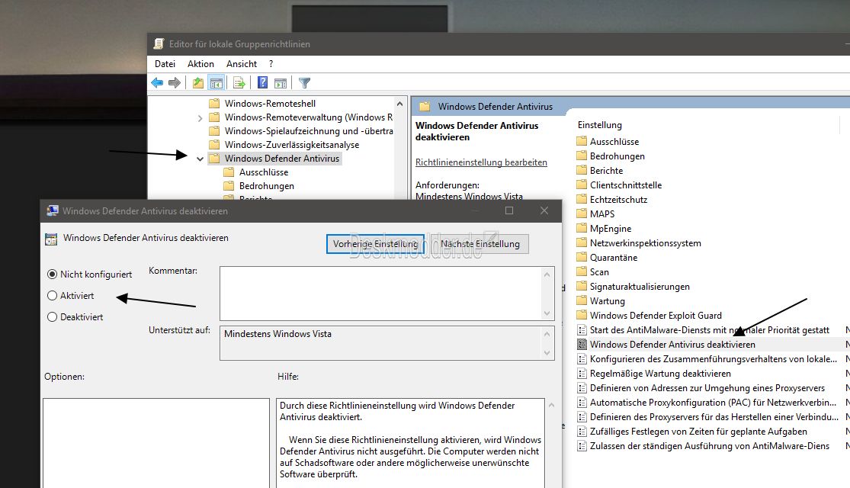Click the Hilfe text scroll-up arrow
This screenshot has width=850, height=488.
[551, 405]
